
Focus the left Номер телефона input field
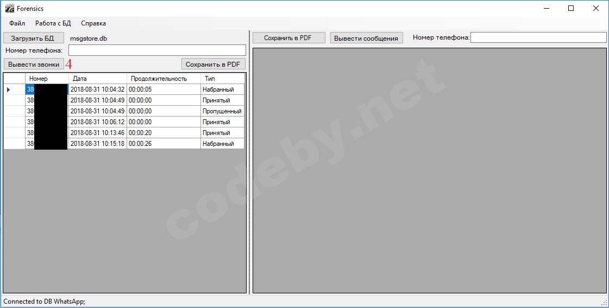157,50
